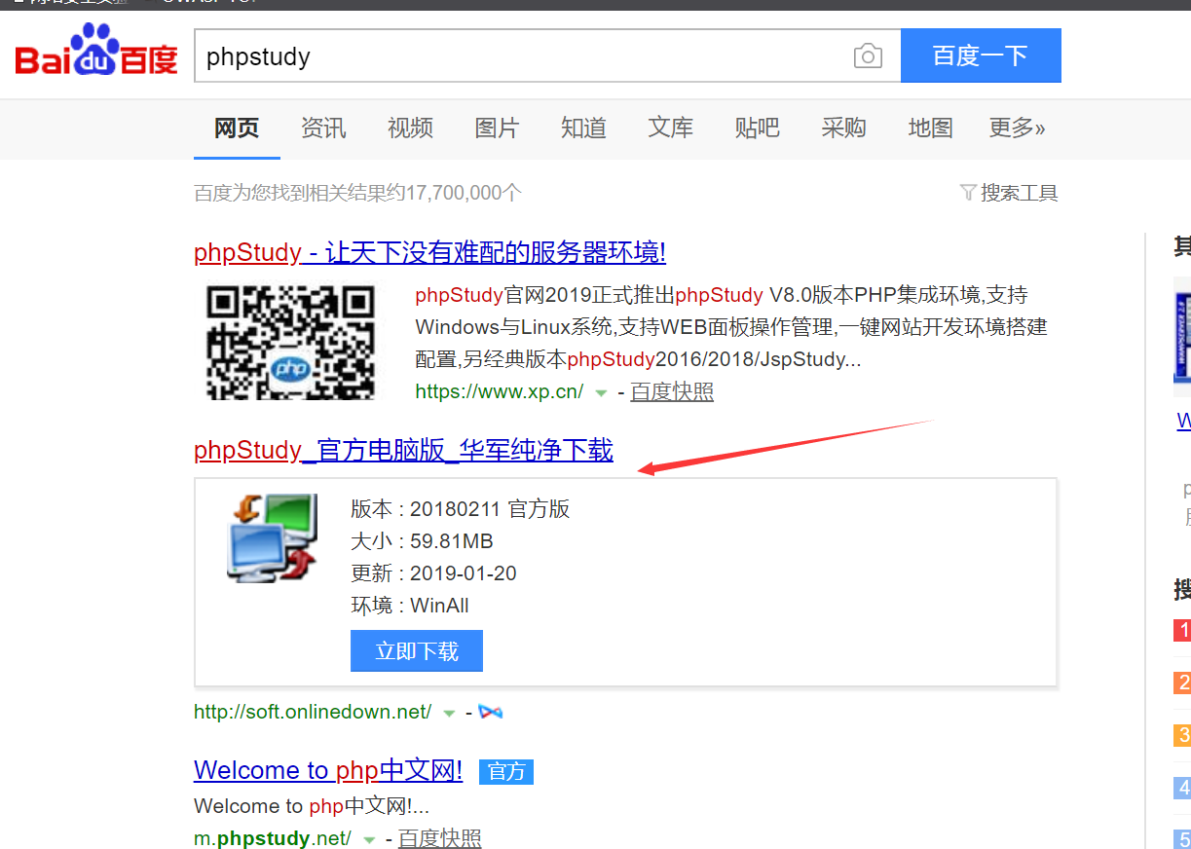Click the sidebar ranking number 4 badge
This screenshot has height=849, width=1191.
pos(1182,787)
